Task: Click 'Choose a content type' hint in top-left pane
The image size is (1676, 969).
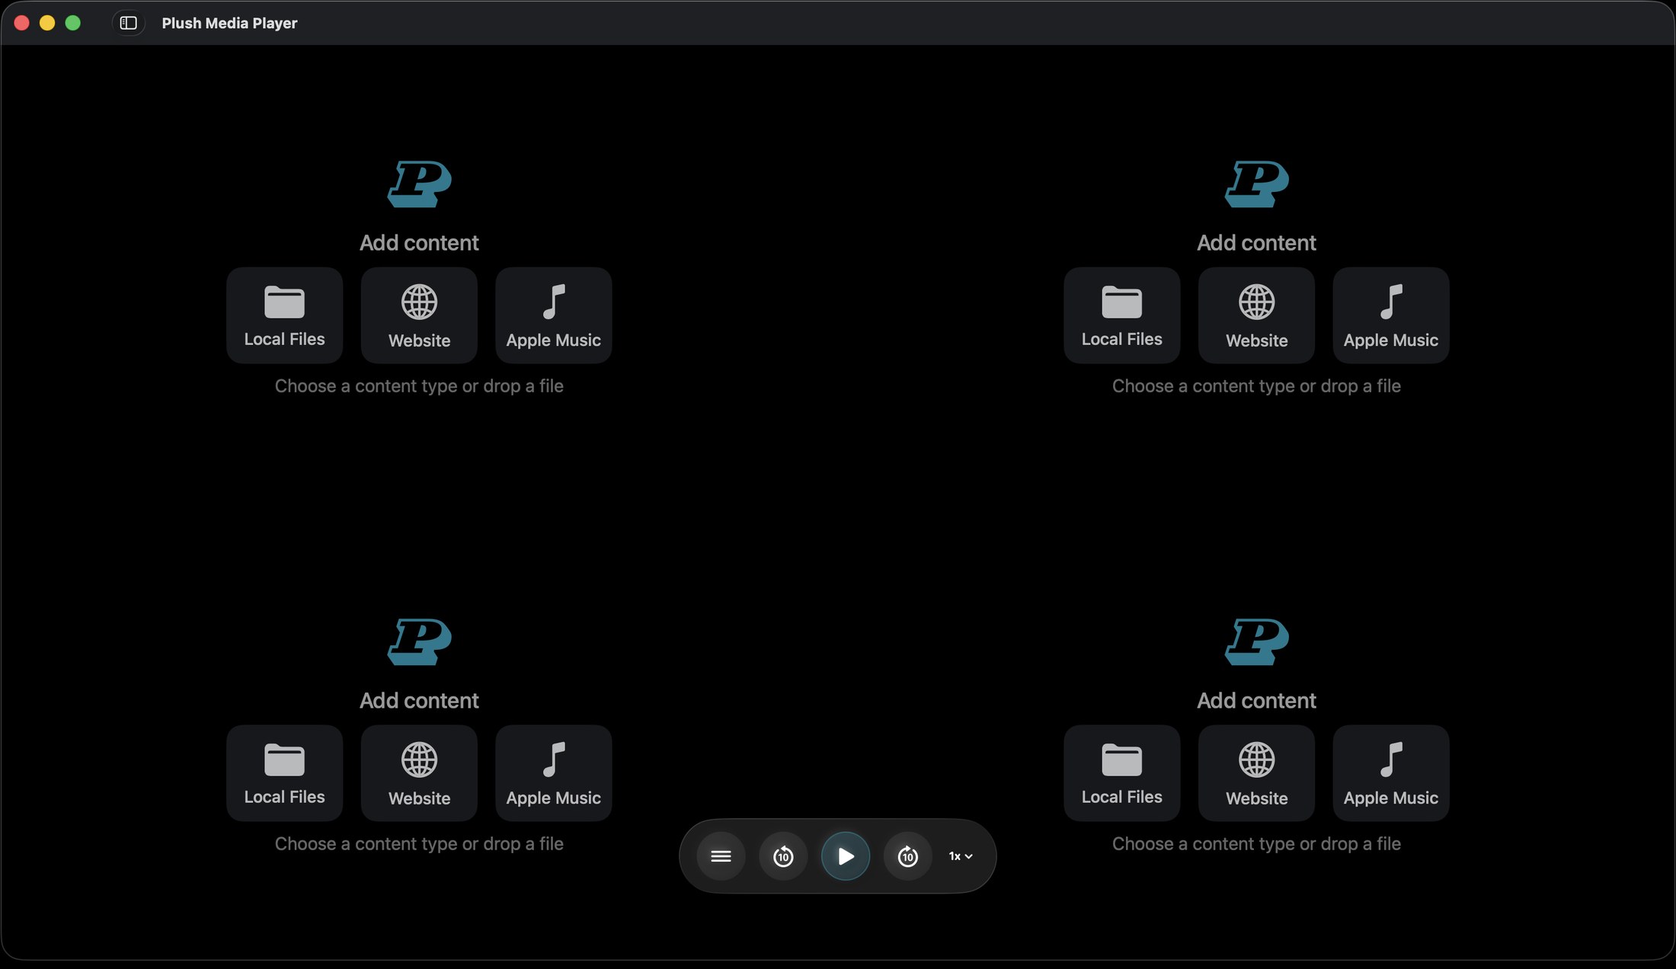Action: coord(419,386)
